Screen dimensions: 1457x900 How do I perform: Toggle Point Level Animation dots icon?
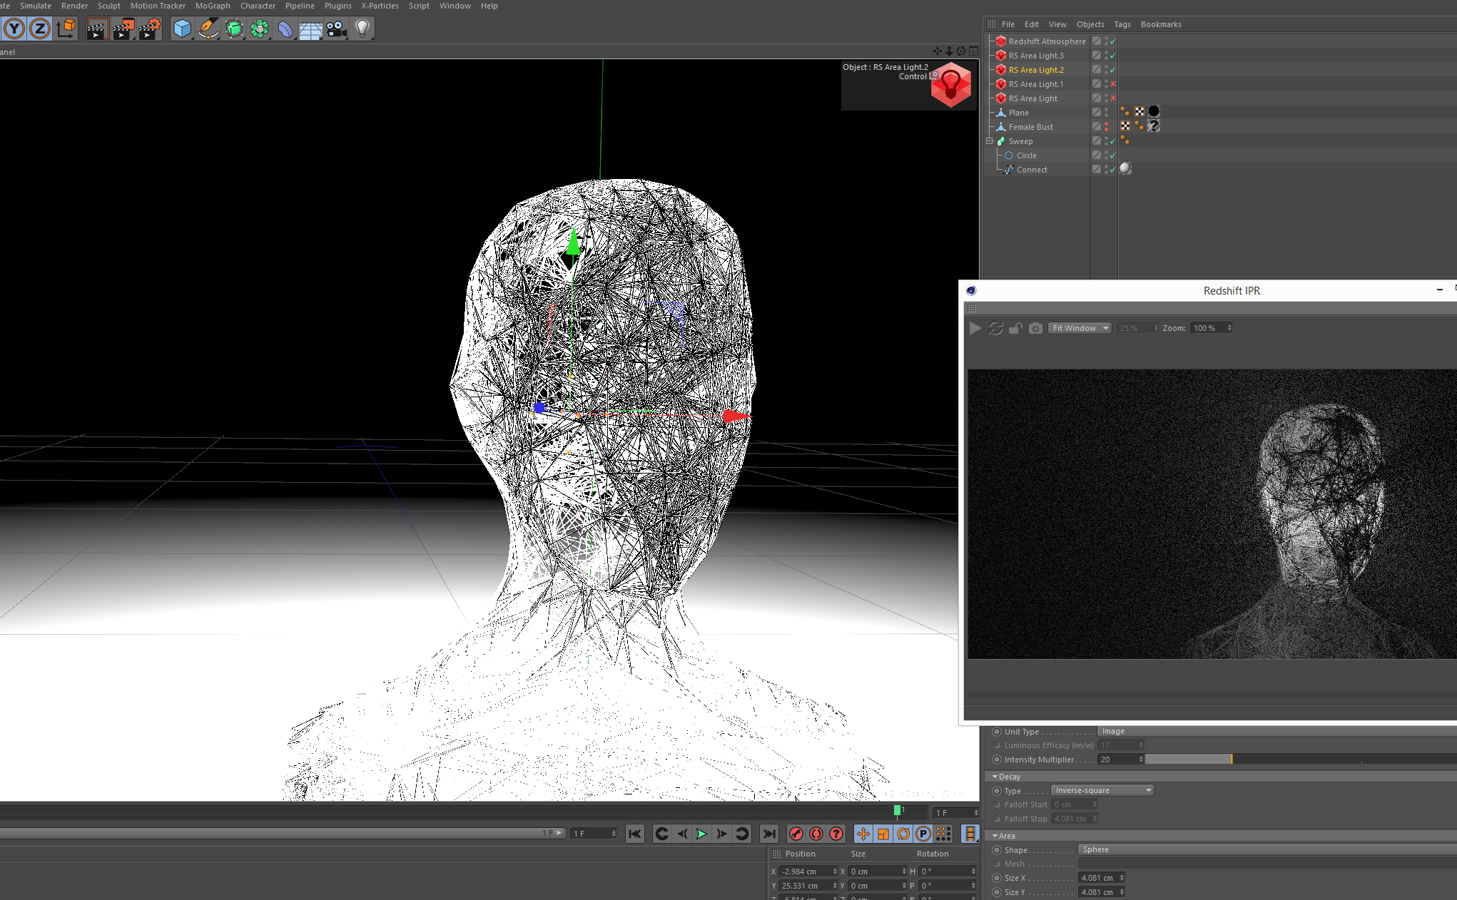(x=943, y=834)
